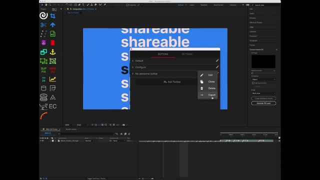The height and width of the screenshot is (180, 320).
Task: Choose Edit from the context menu
Action: point(207,75)
